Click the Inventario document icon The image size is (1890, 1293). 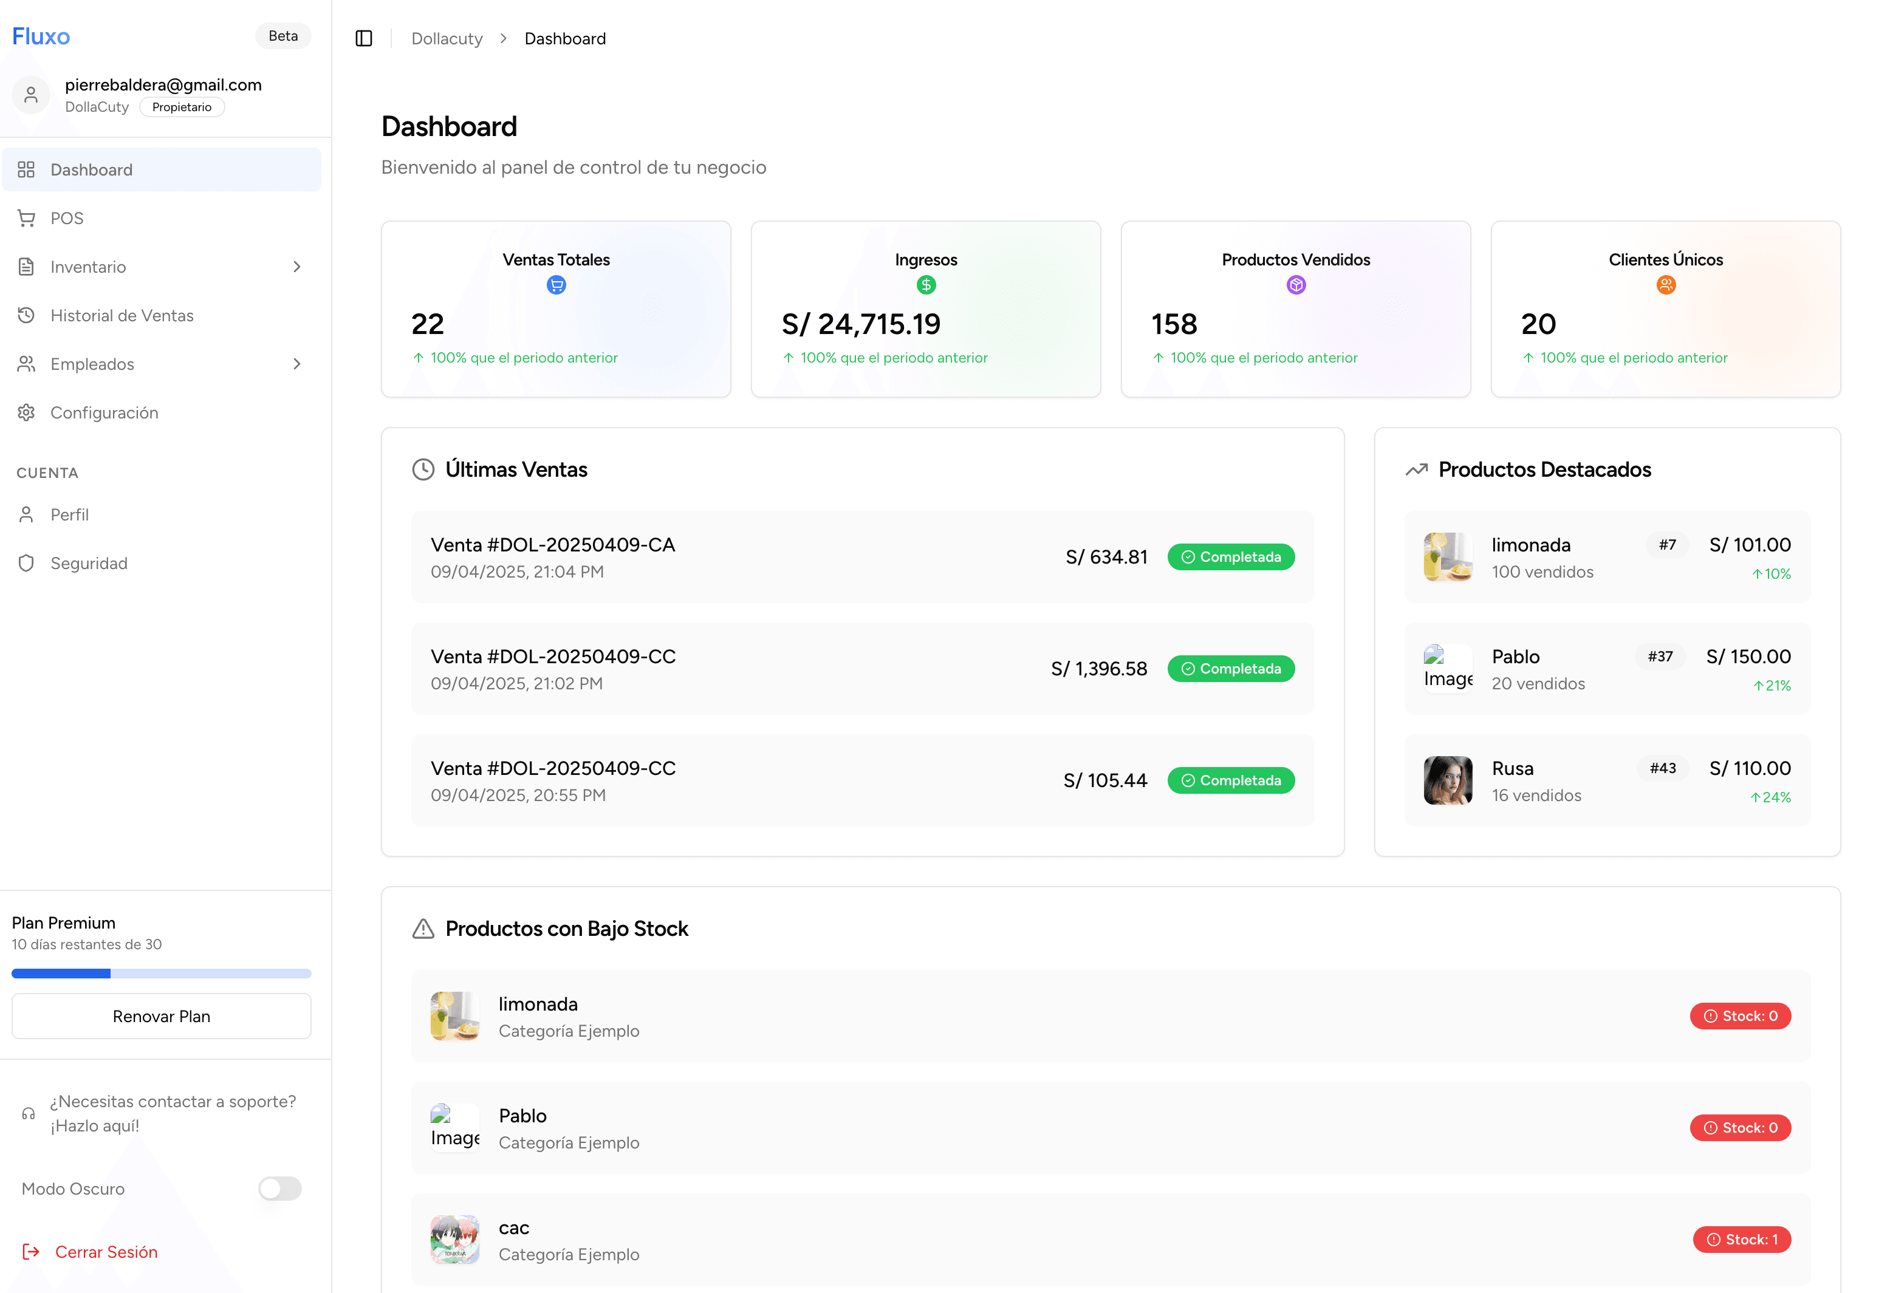pyautogui.click(x=26, y=267)
